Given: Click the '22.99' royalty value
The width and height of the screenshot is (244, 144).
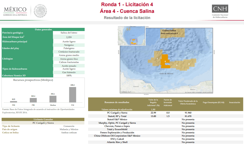Looking at the screenshot, I should point(153,113).
